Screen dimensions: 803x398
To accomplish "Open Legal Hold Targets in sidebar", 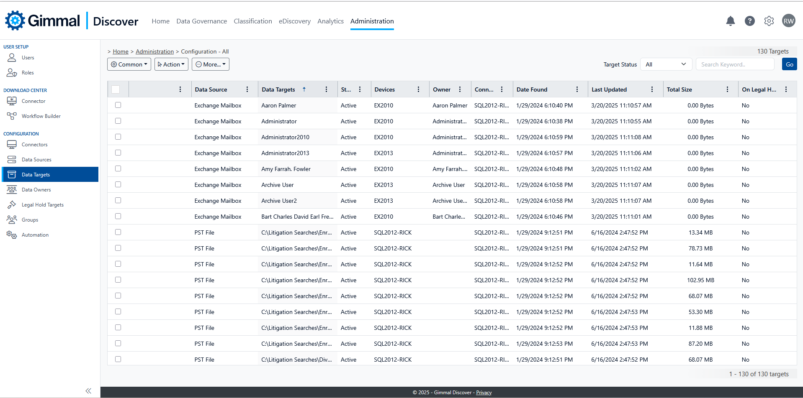I will coord(42,205).
